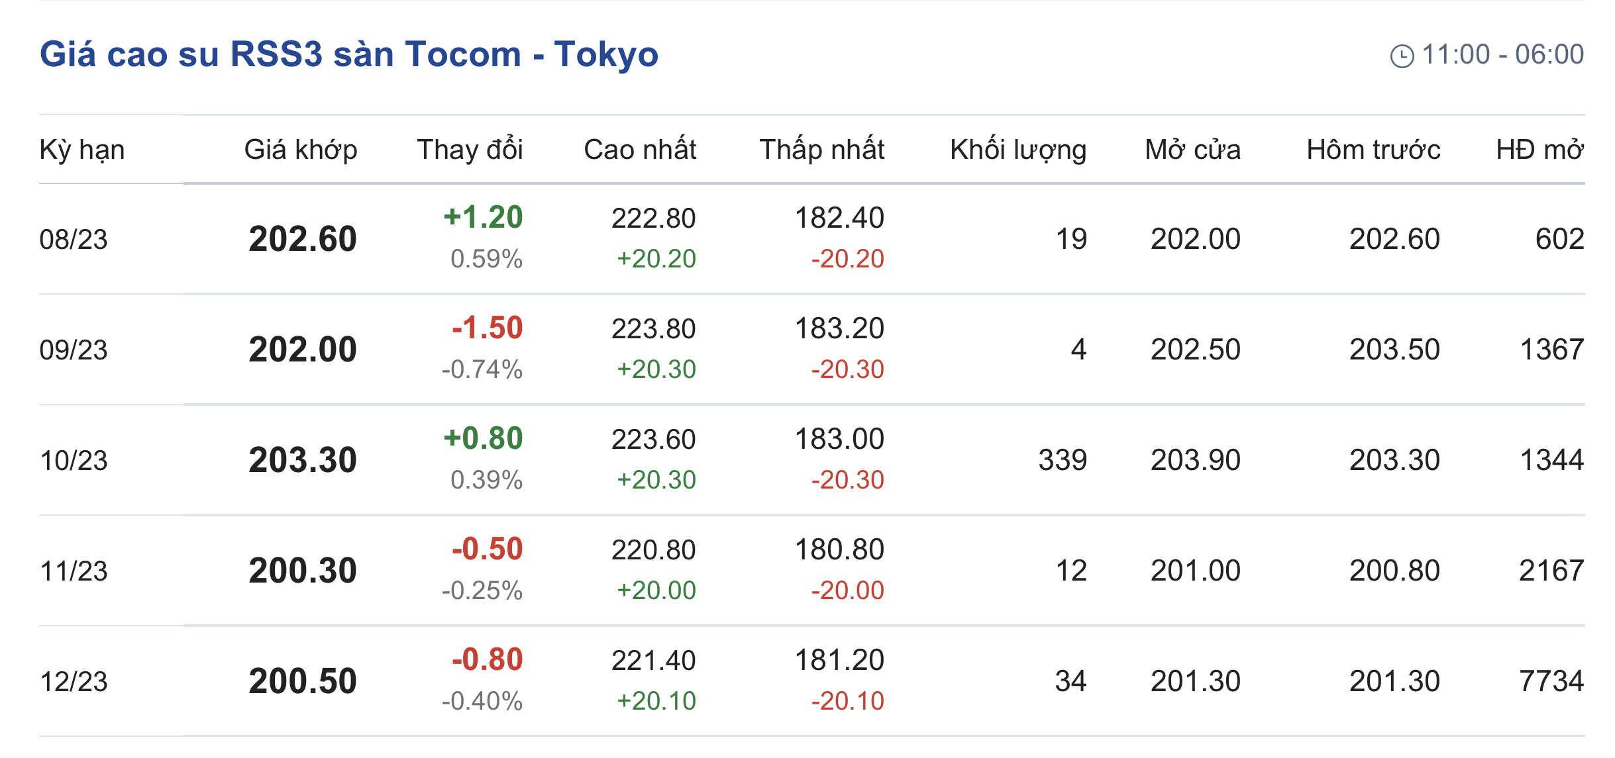Click the Cao nhất column header
The height and width of the screenshot is (758, 1615).
(x=640, y=150)
